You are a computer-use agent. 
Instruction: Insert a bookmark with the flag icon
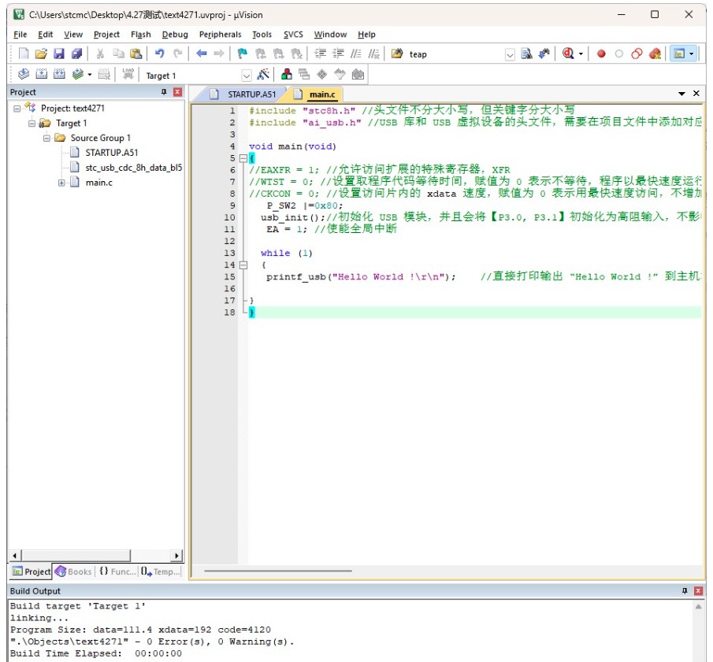click(x=243, y=54)
